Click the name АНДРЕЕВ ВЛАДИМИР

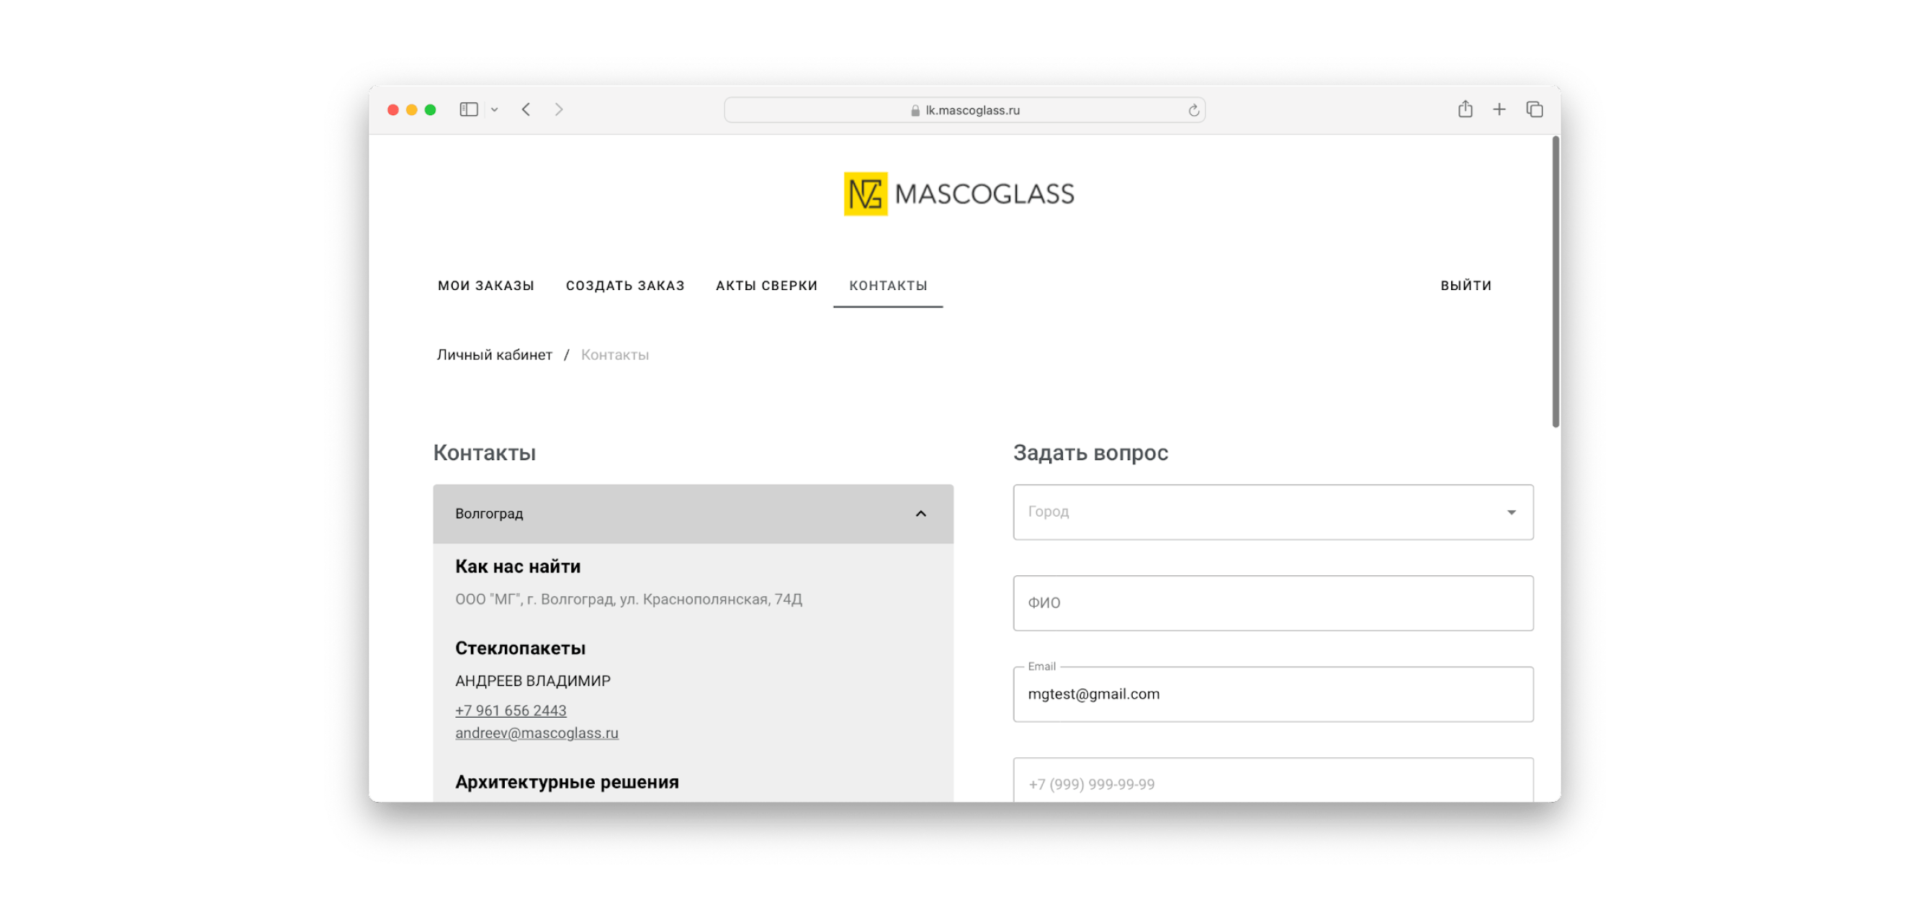tap(533, 681)
